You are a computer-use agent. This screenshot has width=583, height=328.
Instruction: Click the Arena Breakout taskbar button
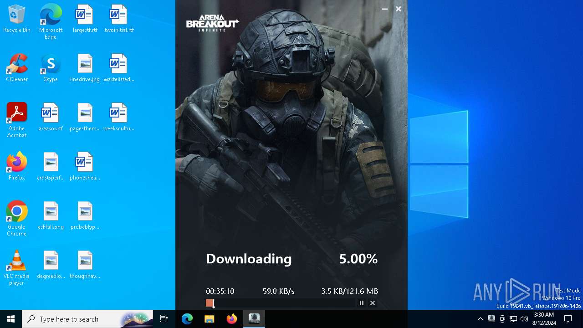[x=254, y=319]
